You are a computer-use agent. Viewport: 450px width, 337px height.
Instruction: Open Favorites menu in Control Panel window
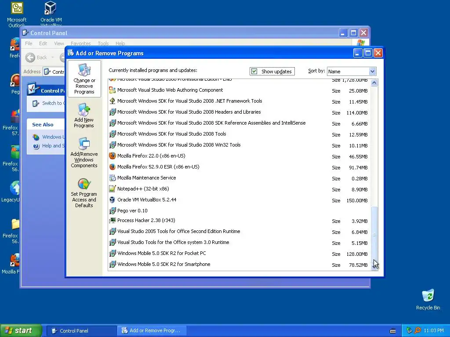point(81,43)
